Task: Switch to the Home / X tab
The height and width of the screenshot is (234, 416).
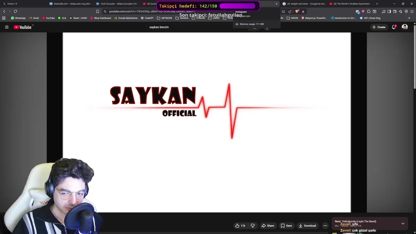Action: (x=23, y=4)
